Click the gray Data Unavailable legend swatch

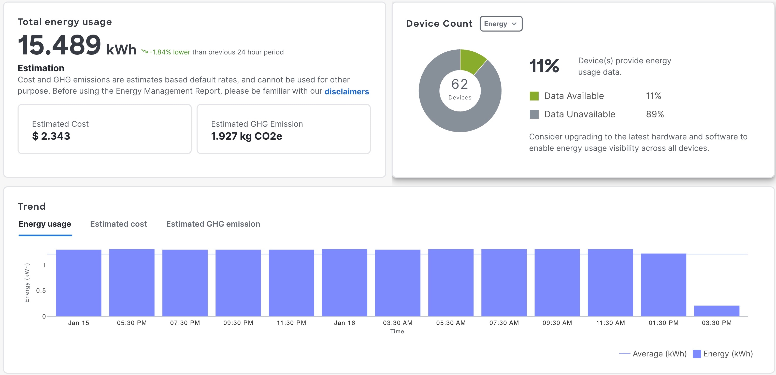(x=534, y=114)
